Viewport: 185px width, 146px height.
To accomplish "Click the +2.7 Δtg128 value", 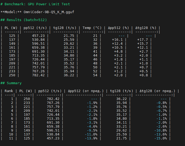I will [144, 52].
